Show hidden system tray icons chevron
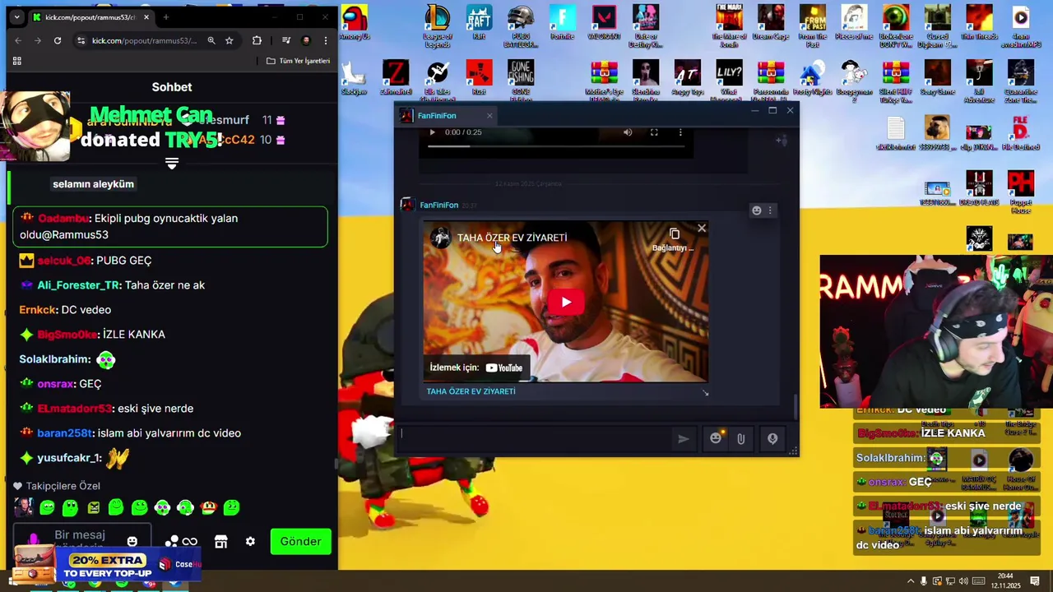This screenshot has width=1053, height=592. pyautogui.click(x=910, y=581)
